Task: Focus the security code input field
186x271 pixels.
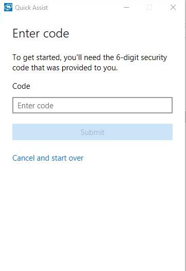Action: tap(92, 105)
